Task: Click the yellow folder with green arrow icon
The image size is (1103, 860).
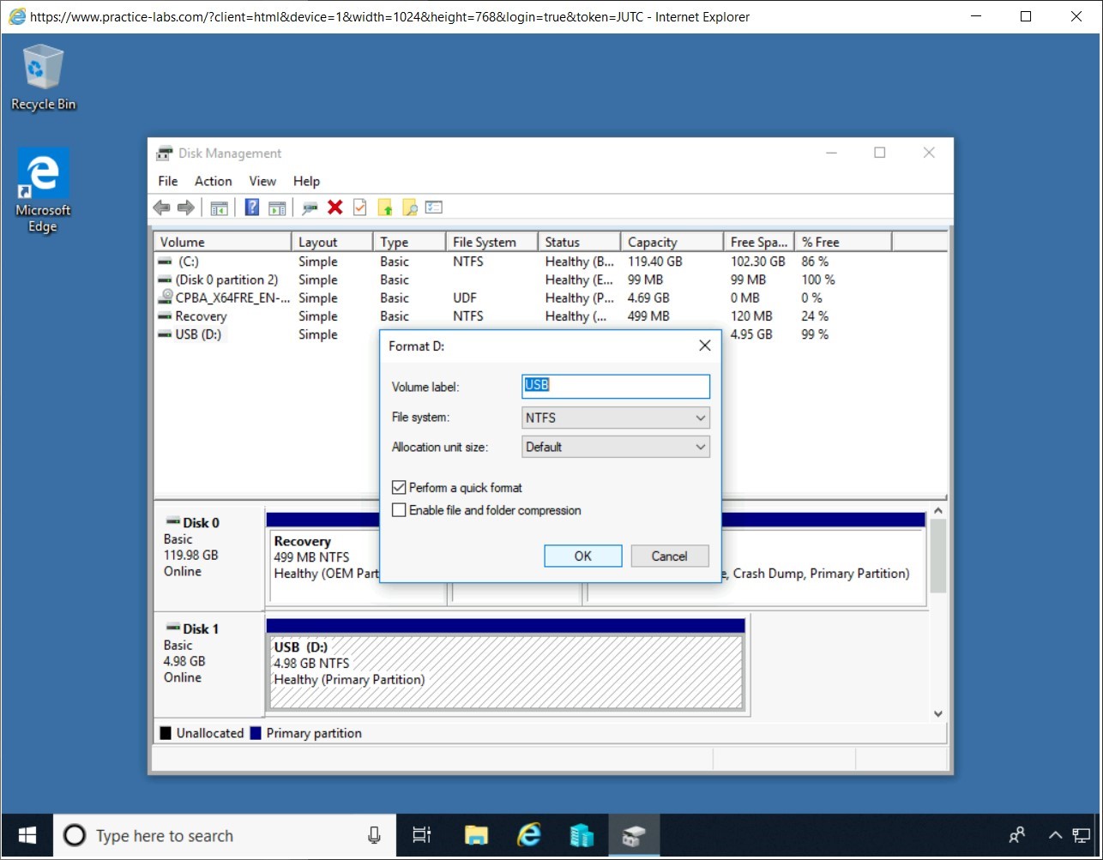Action: click(x=385, y=207)
